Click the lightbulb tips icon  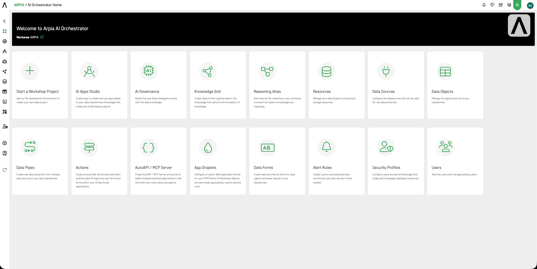click(492, 5)
